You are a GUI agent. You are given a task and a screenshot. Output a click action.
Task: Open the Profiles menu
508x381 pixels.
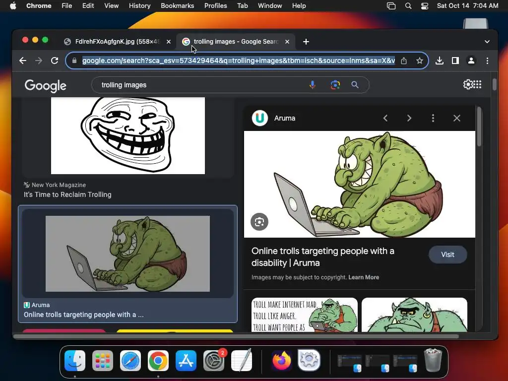[215, 5]
